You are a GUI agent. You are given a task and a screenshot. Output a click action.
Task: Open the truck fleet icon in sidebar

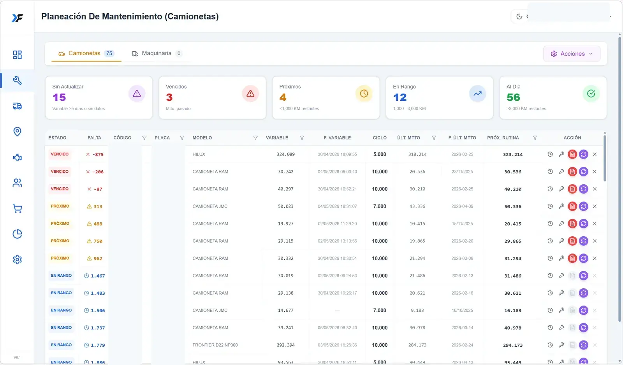pos(17,106)
